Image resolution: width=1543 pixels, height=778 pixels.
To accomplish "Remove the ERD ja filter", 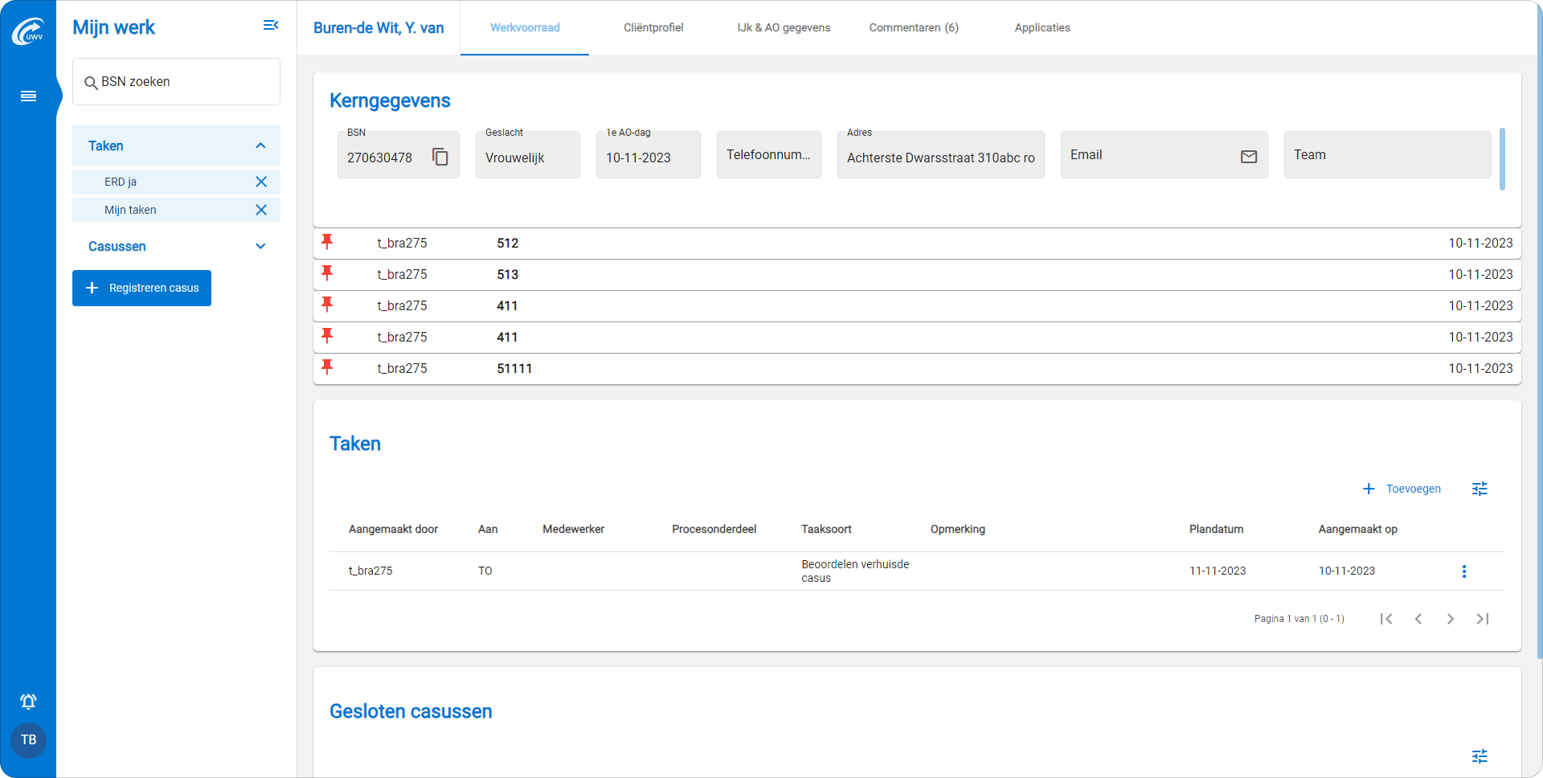I will [x=261, y=182].
